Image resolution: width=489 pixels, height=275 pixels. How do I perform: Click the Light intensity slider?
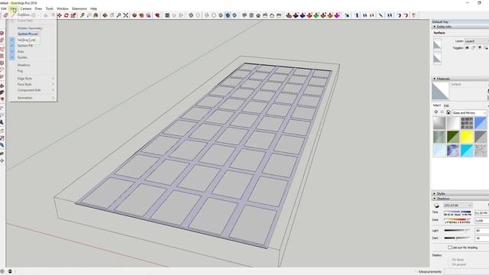(x=458, y=231)
